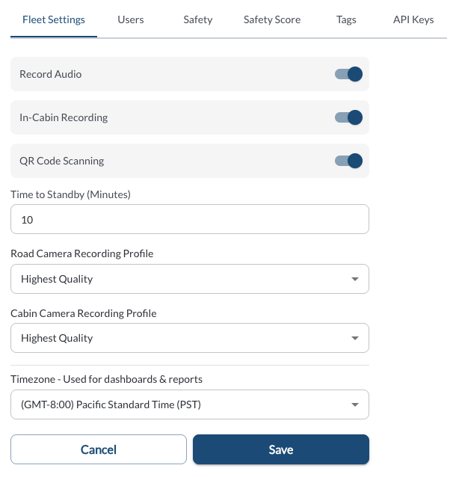Image resolution: width=459 pixels, height=477 pixels.
Task: Go to the Safety tab
Action: coord(198,19)
